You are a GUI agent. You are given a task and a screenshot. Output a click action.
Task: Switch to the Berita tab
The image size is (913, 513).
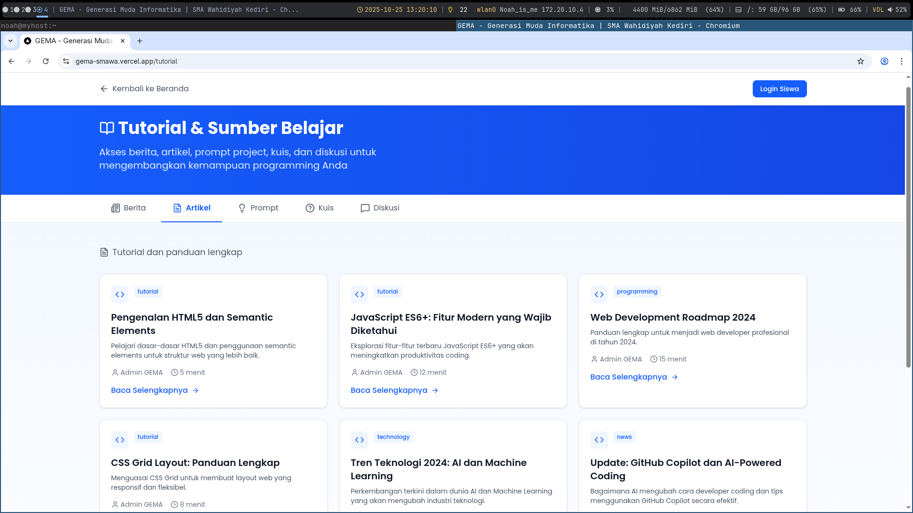coord(128,208)
